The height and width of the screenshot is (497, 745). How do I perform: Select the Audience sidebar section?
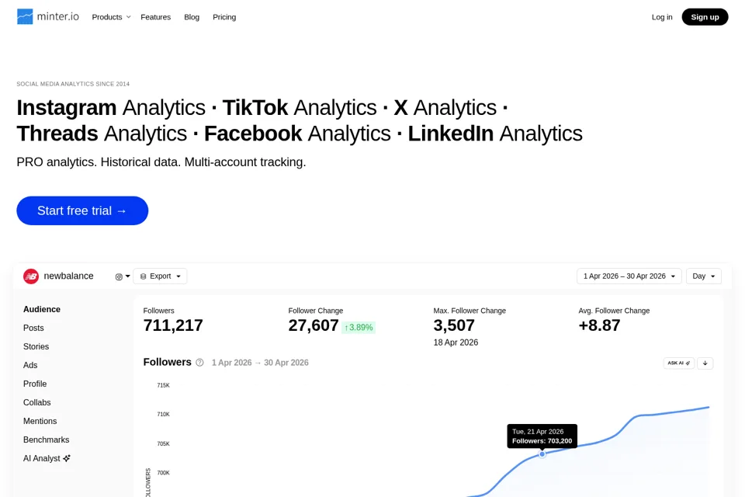click(42, 309)
